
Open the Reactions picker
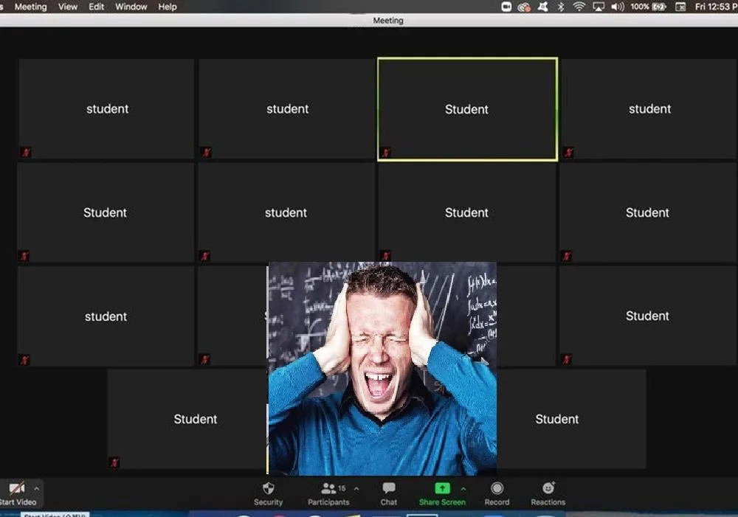[548, 493]
